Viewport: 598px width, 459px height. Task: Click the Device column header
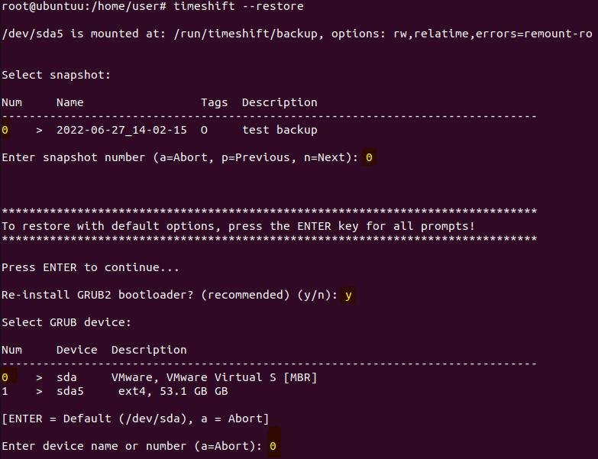click(x=77, y=350)
